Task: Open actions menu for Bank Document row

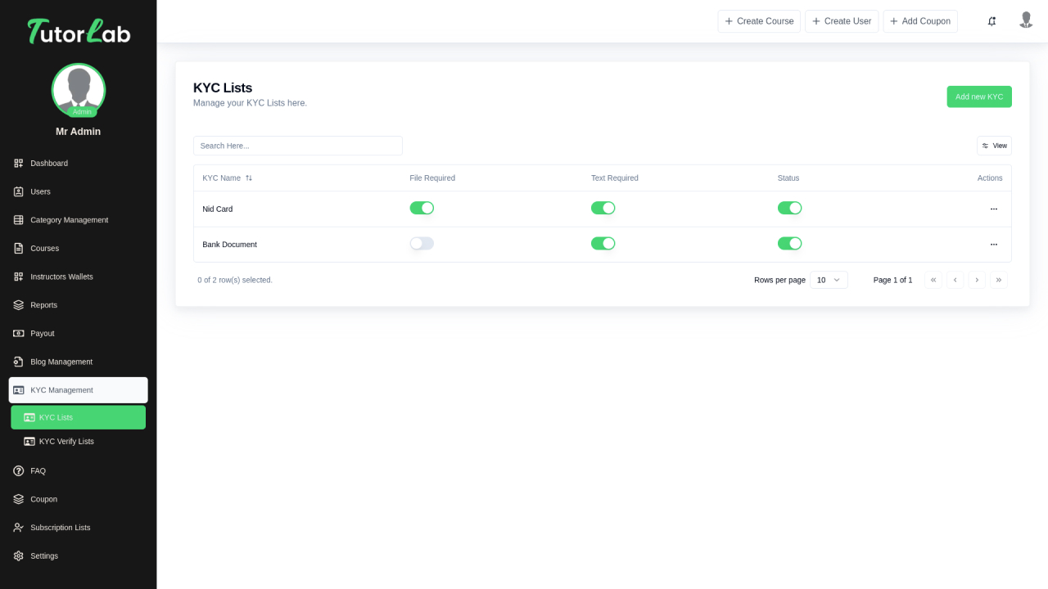Action: pyautogui.click(x=993, y=245)
